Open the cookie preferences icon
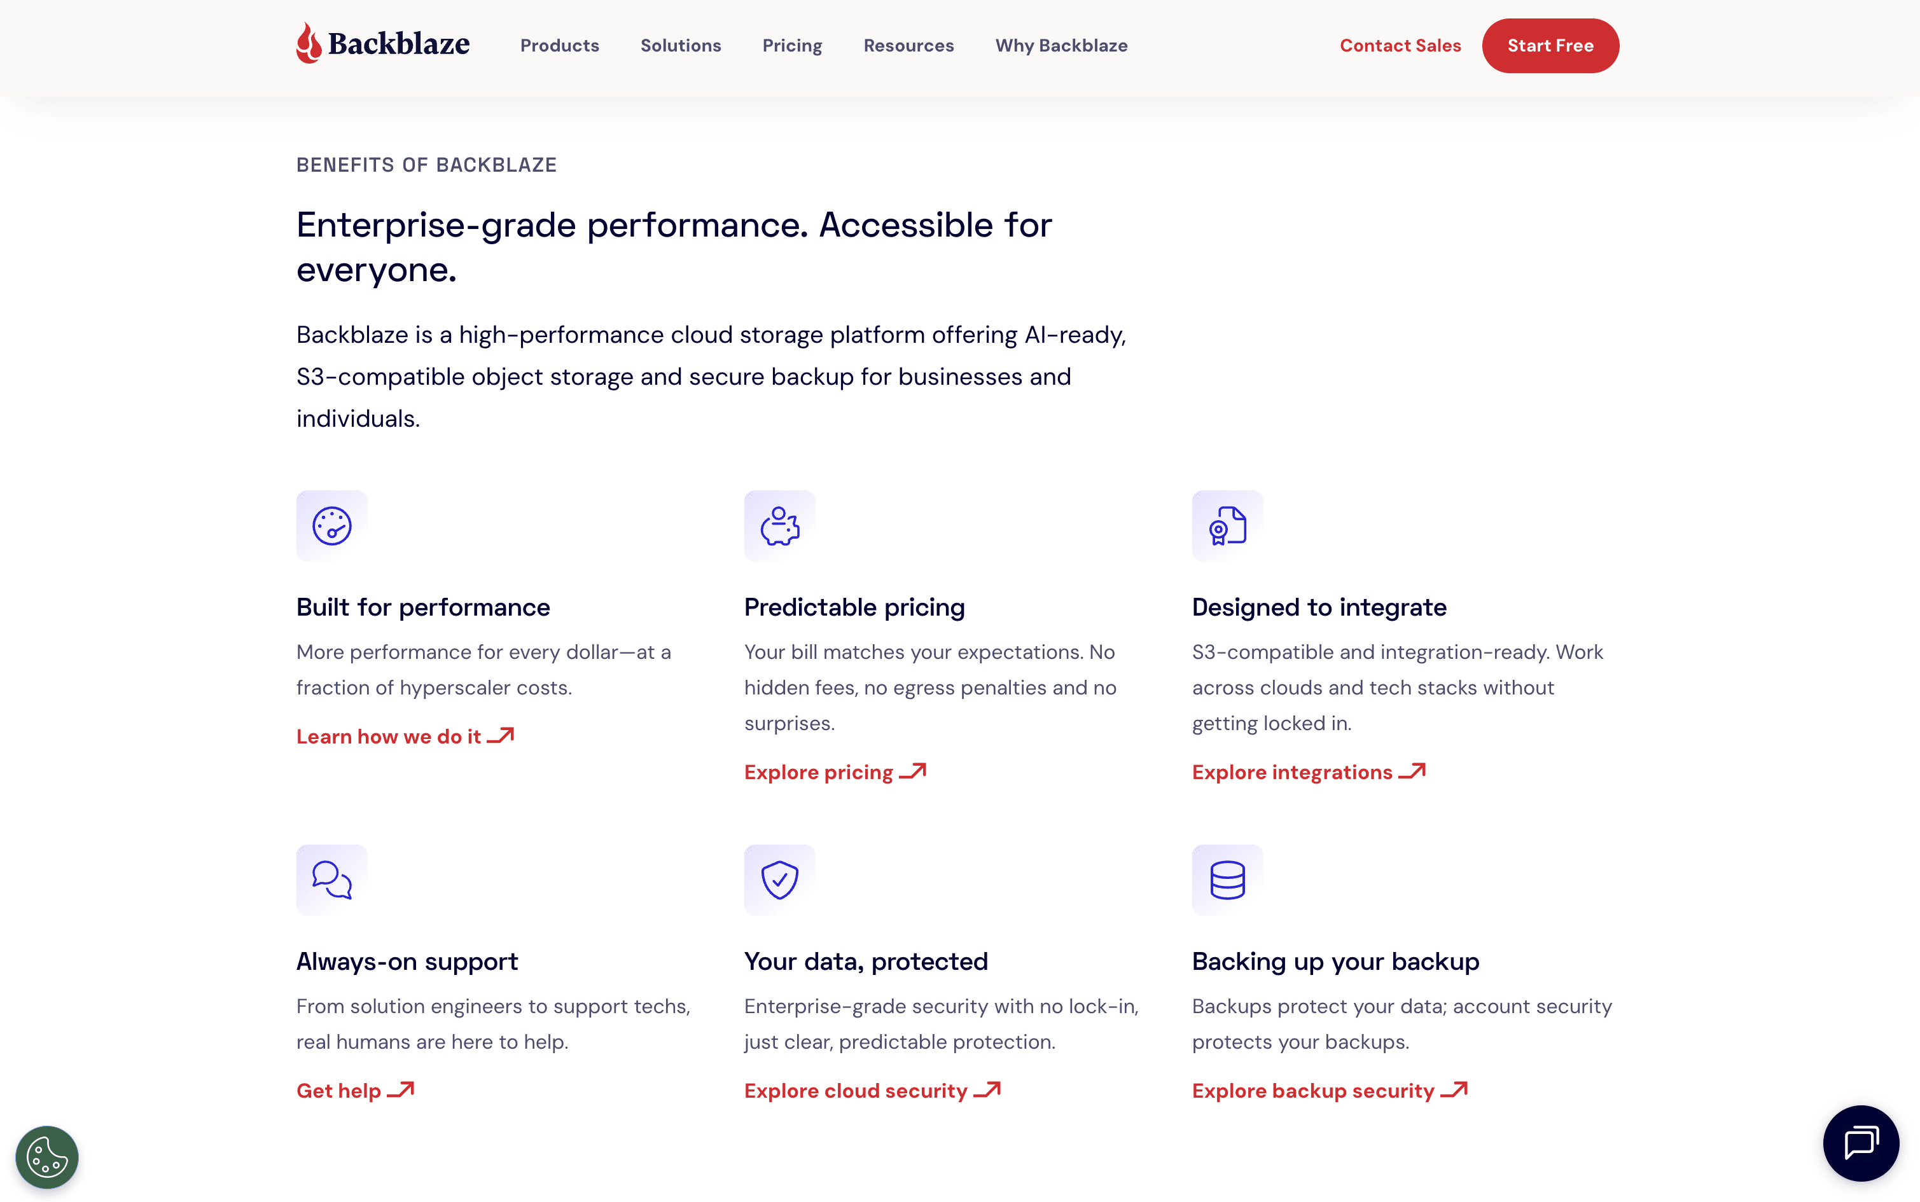1920x1202 pixels. pos(47,1157)
